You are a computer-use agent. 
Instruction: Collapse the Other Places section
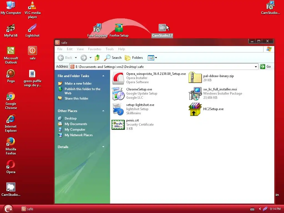(103, 111)
